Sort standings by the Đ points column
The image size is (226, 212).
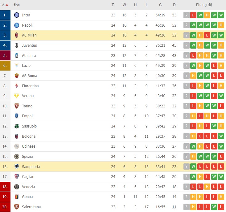(x=174, y=5)
